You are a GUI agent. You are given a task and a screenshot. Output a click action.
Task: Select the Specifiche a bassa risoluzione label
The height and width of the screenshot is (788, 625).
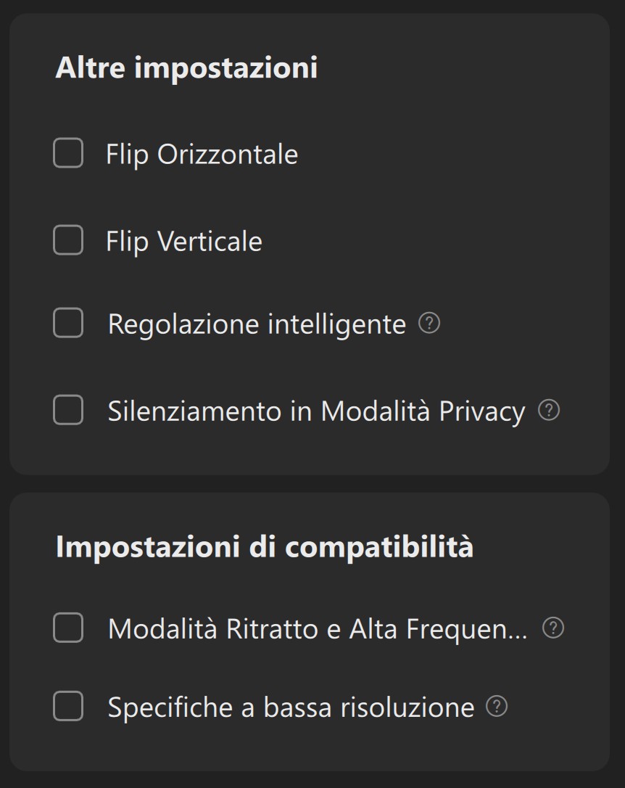click(x=291, y=707)
